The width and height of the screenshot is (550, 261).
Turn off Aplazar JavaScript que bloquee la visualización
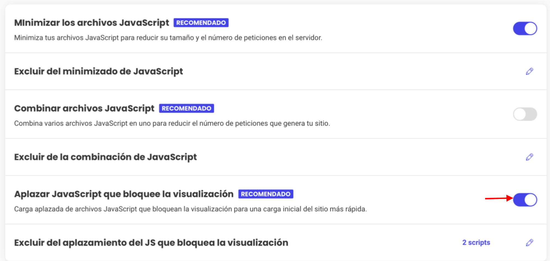tap(525, 200)
